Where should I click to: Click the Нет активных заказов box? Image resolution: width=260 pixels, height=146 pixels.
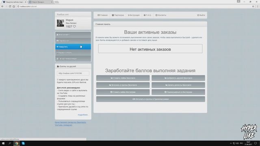click(150, 49)
